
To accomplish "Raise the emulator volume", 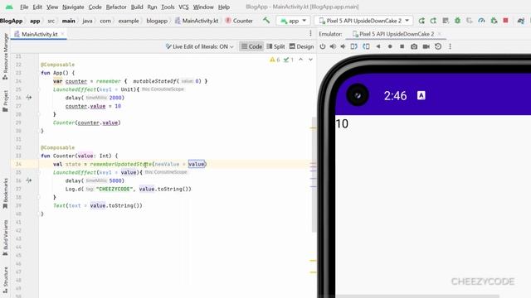I will pos(333,46).
